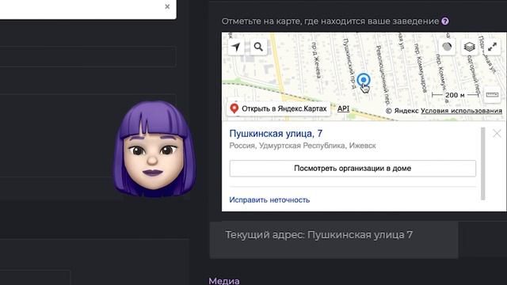Click Исправить неточность link
This screenshot has height=285, width=507.
coord(269,200)
